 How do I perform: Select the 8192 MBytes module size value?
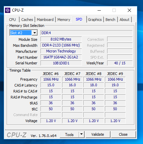[x=61, y=39]
